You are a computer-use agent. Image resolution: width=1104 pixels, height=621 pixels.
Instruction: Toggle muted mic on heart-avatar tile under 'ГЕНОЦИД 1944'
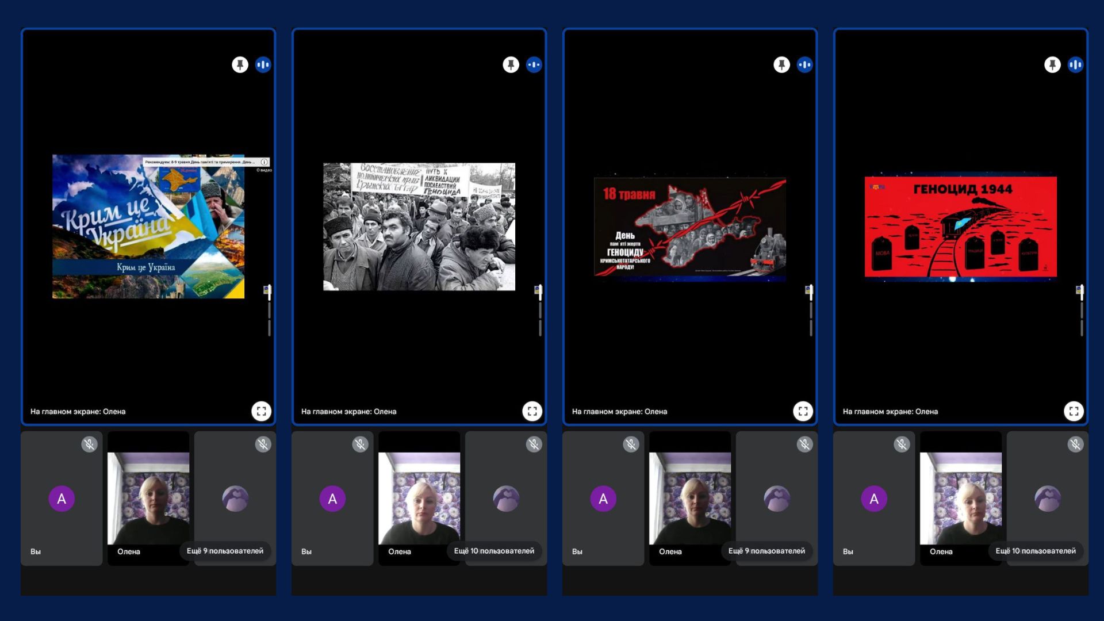pos(1075,444)
